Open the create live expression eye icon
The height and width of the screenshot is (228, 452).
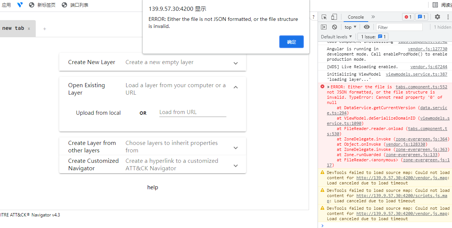[x=366, y=26]
